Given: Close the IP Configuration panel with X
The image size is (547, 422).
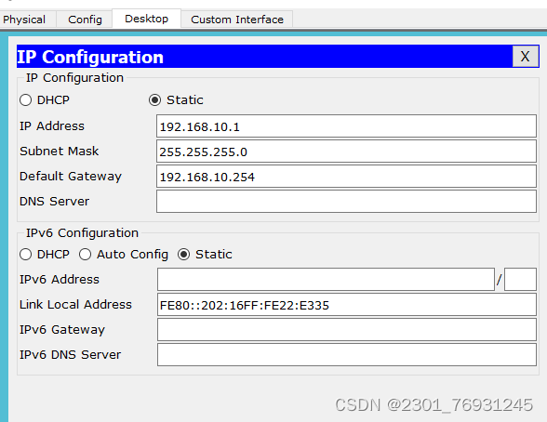Looking at the screenshot, I should coord(526,57).
